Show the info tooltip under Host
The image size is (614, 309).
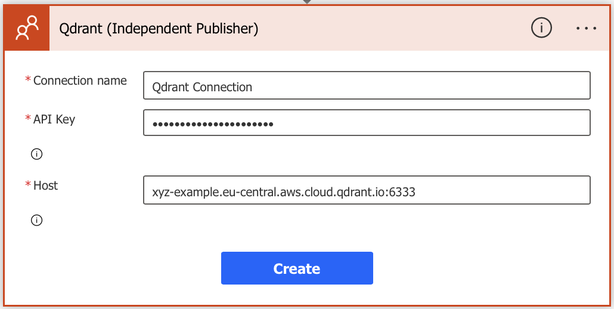[x=36, y=221]
